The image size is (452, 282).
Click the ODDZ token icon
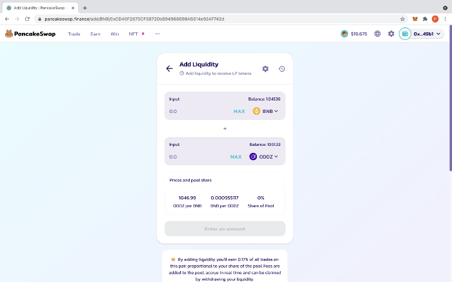pyautogui.click(x=253, y=157)
